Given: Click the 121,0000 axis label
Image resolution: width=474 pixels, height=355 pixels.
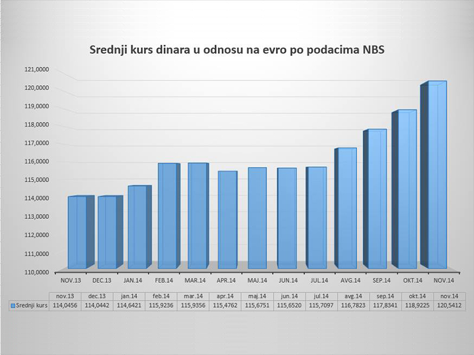Looking at the screenshot, I should click(37, 69).
